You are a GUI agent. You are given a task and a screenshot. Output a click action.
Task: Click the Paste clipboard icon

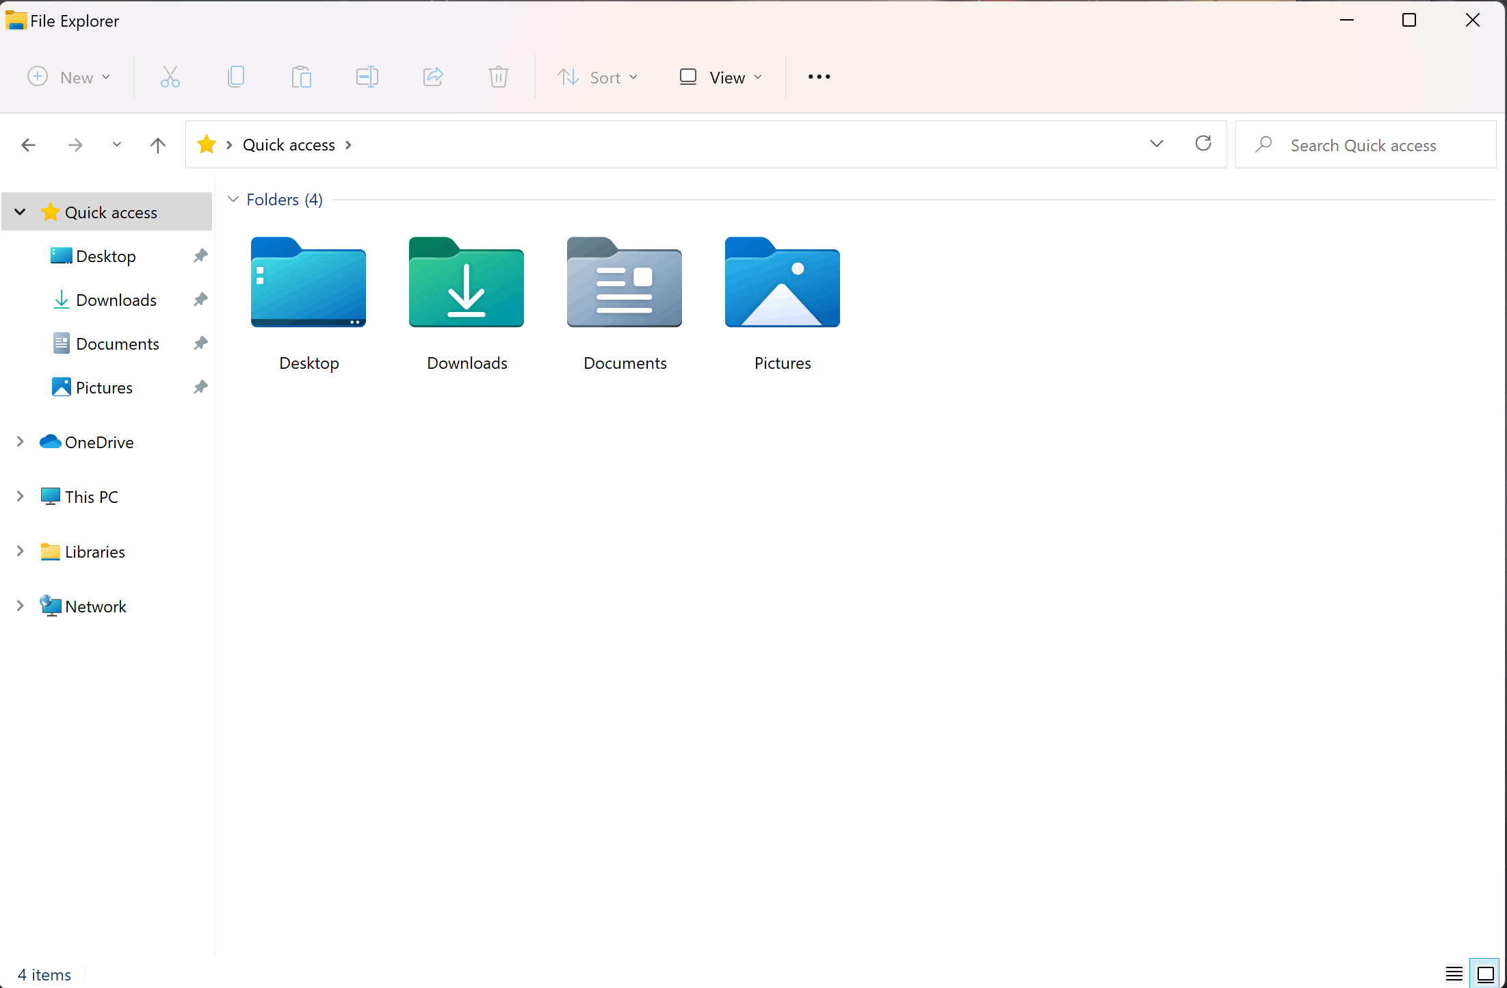pos(301,77)
